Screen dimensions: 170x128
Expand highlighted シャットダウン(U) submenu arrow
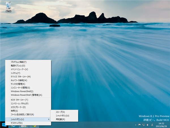tap(49, 119)
